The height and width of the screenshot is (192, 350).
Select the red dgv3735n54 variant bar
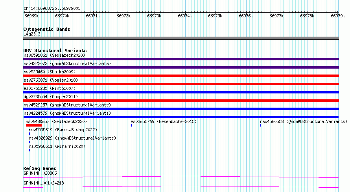181,101
